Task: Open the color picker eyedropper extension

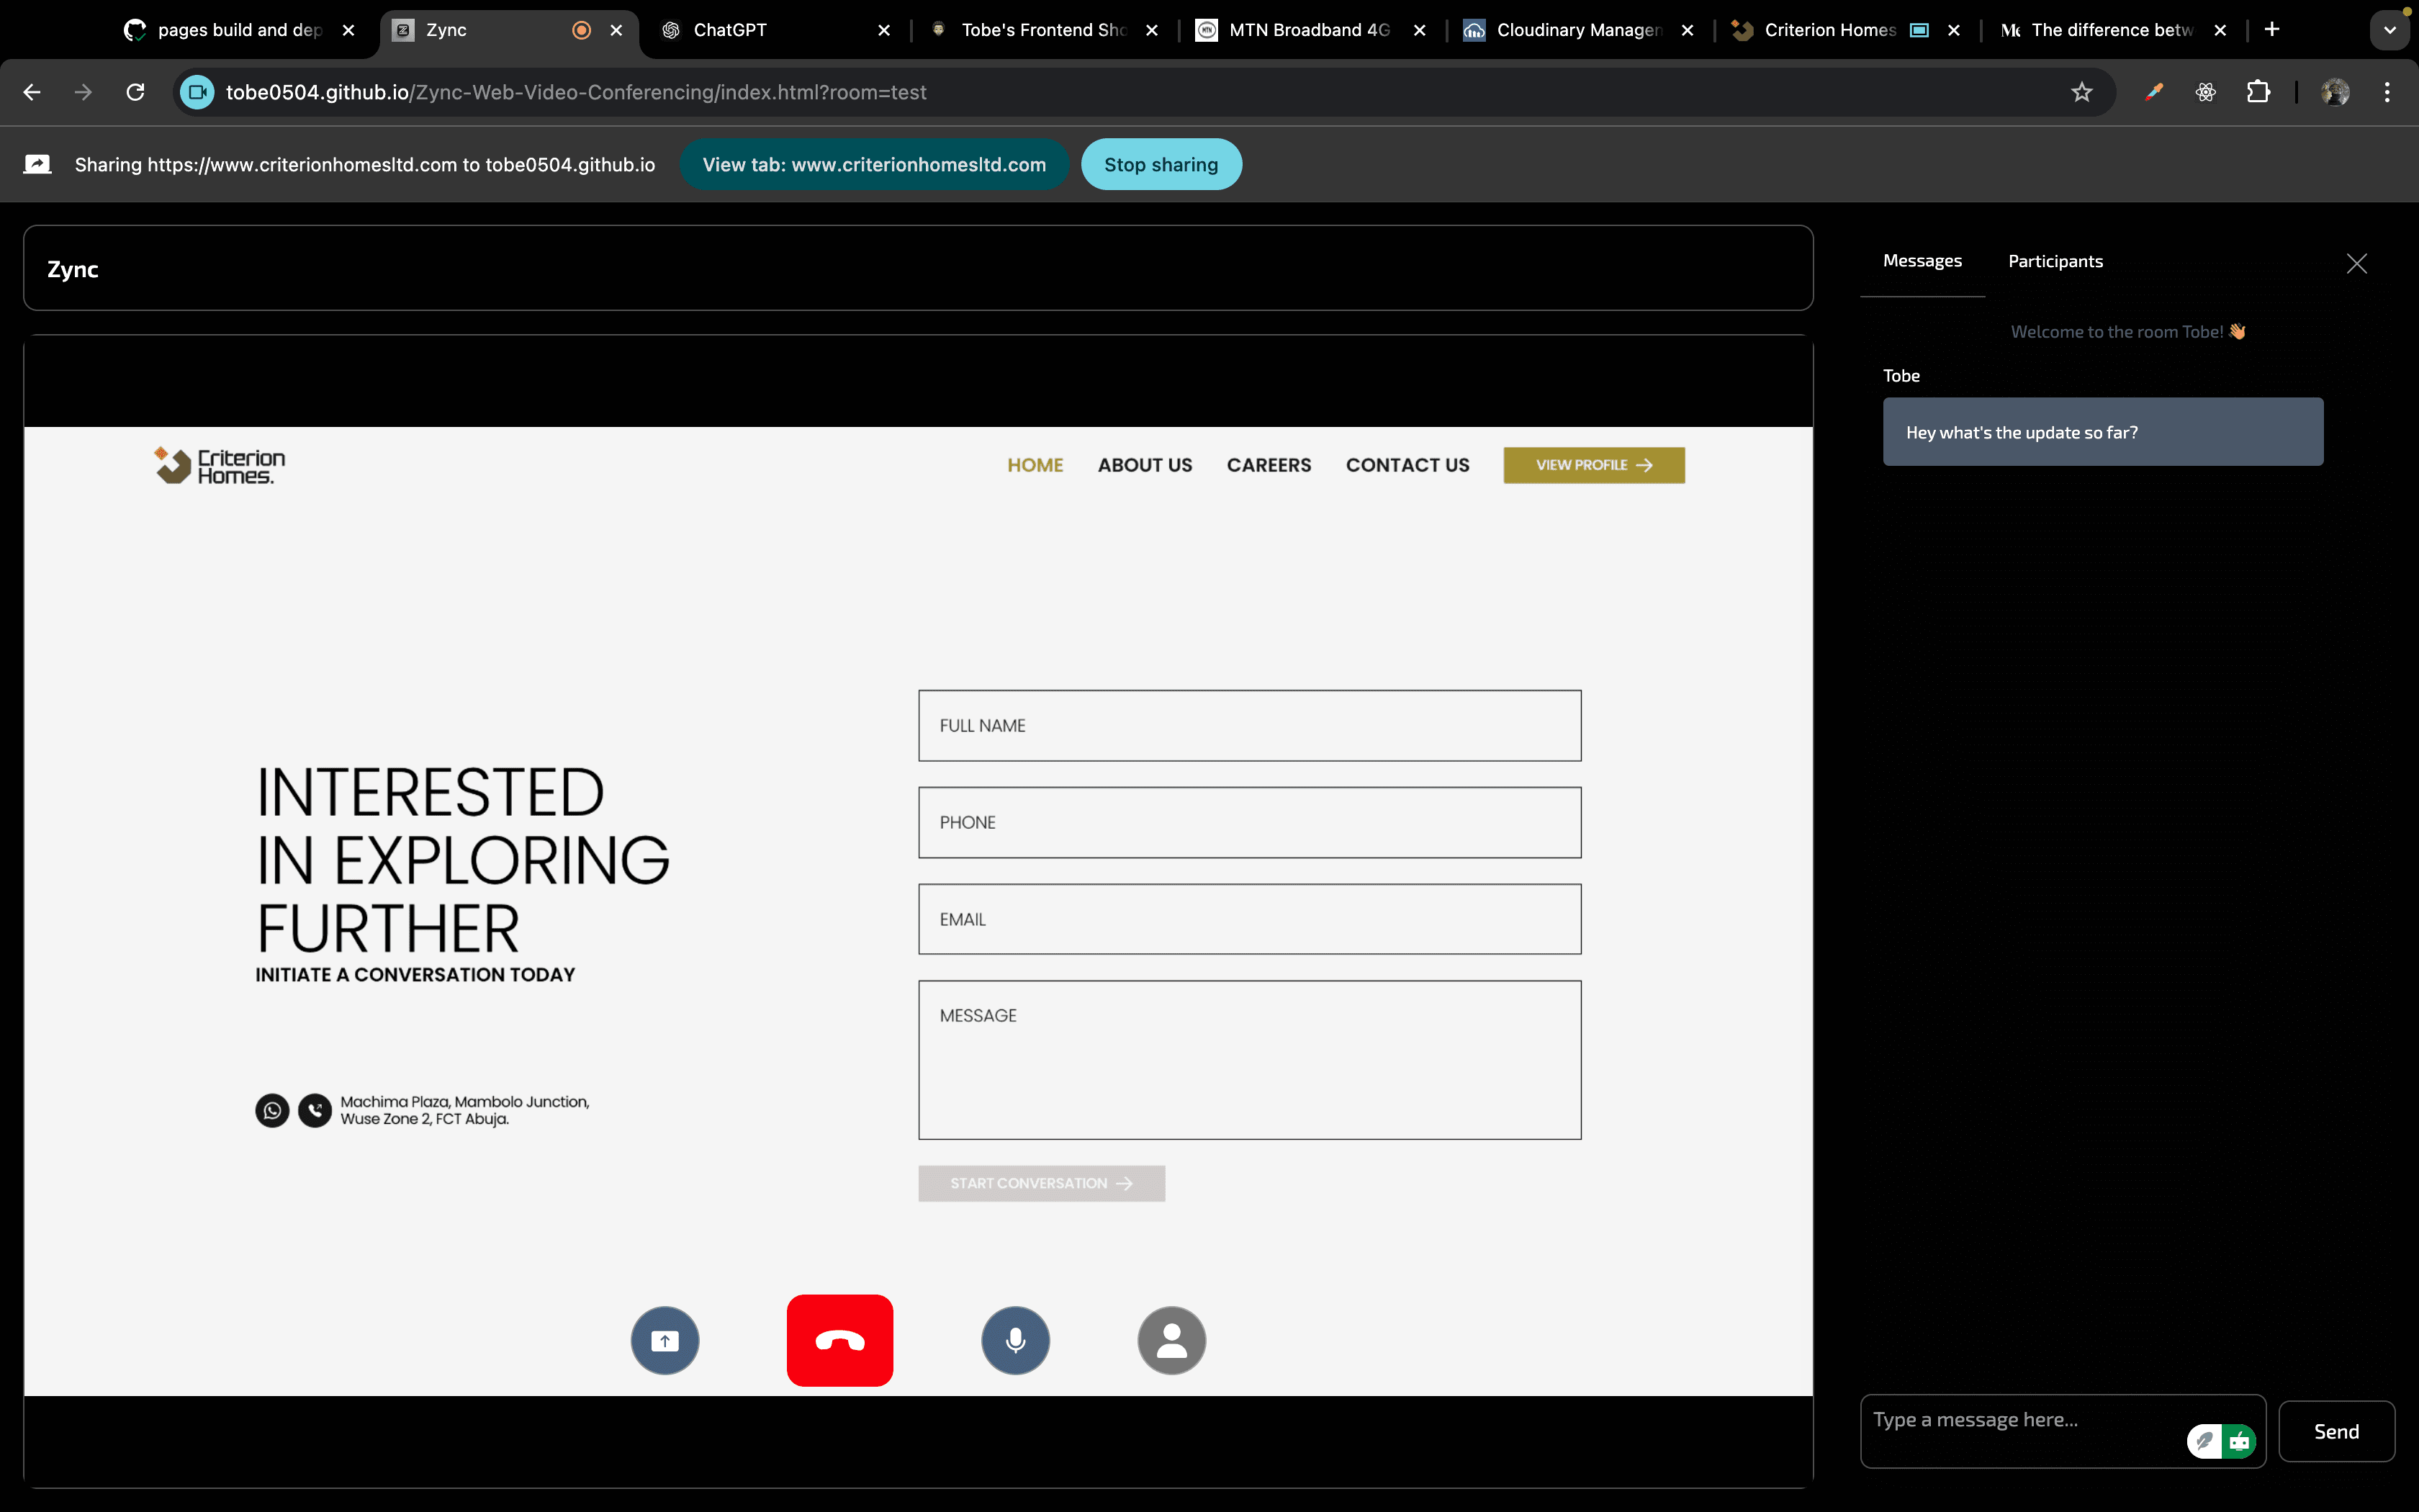Action: tap(2154, 92)
